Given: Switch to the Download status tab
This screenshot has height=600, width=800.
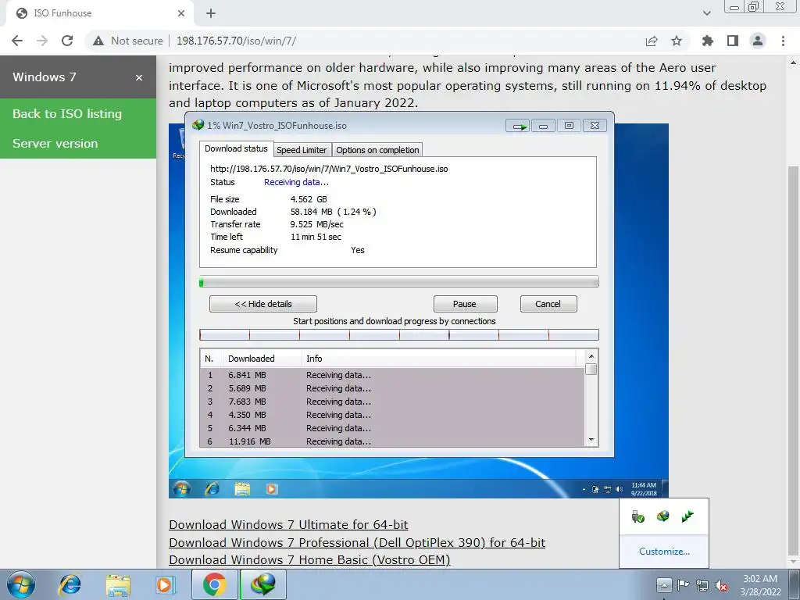Looking at the screenshot, I should pos(236,149).
